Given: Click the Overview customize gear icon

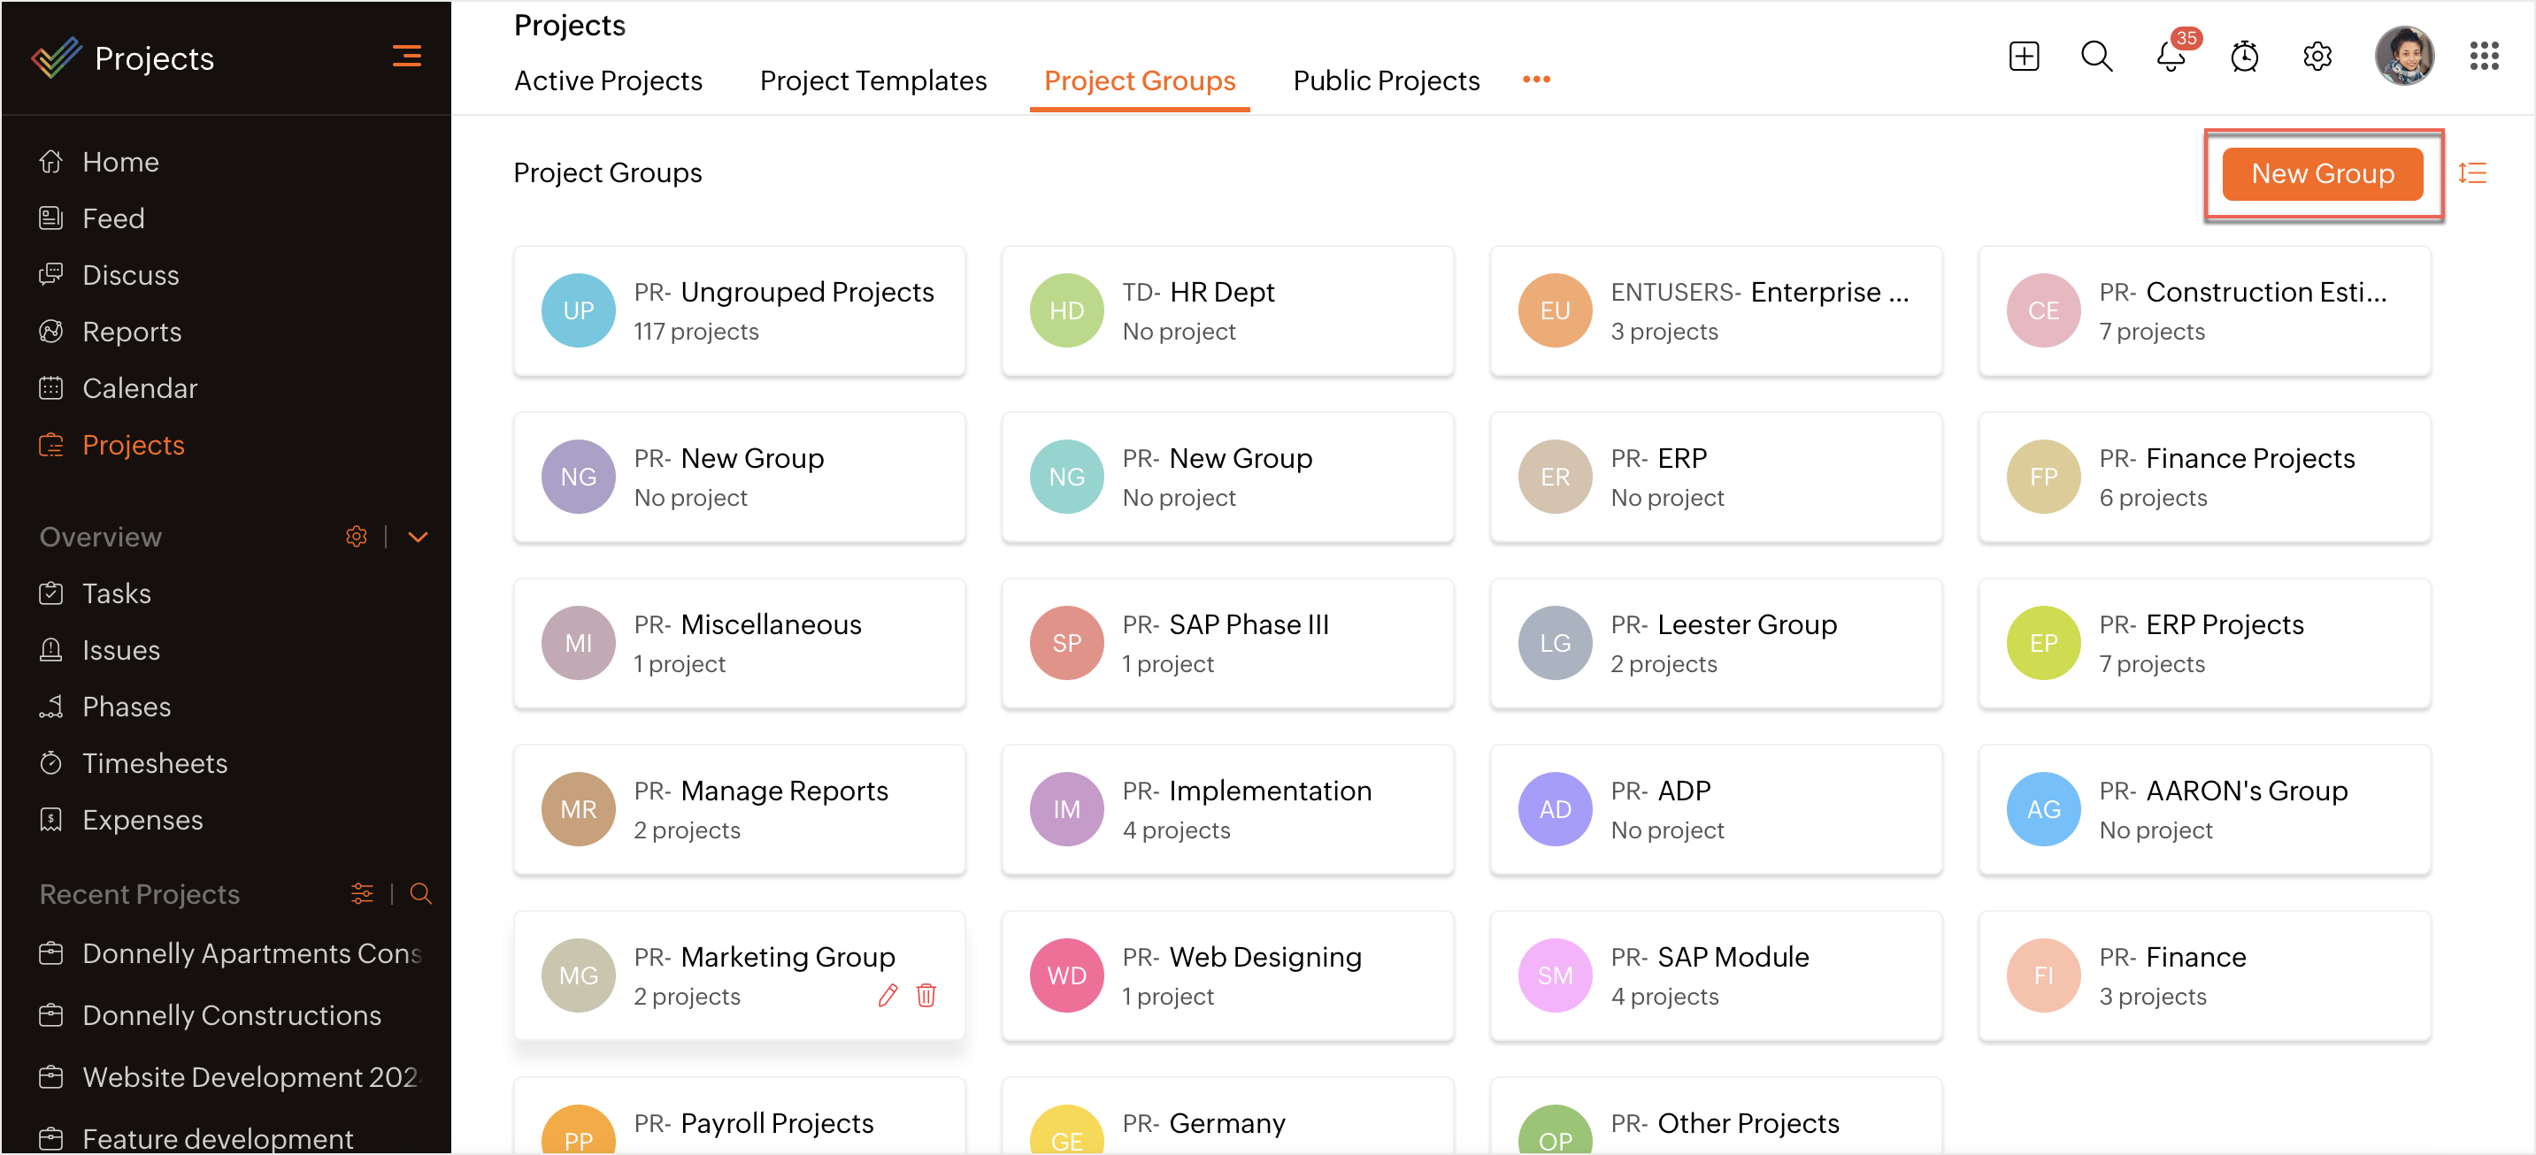Looking at the screenshot, I should 357,536.
